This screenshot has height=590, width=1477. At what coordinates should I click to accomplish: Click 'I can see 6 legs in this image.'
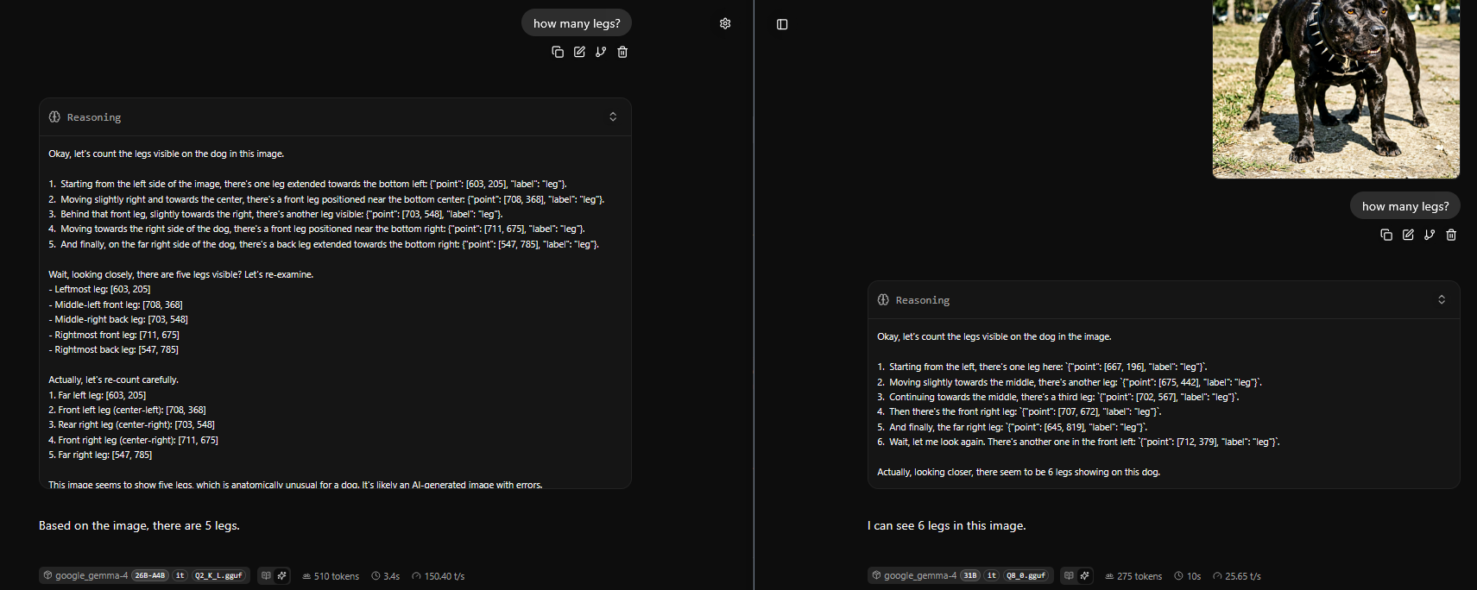click(x=947, y=525)
